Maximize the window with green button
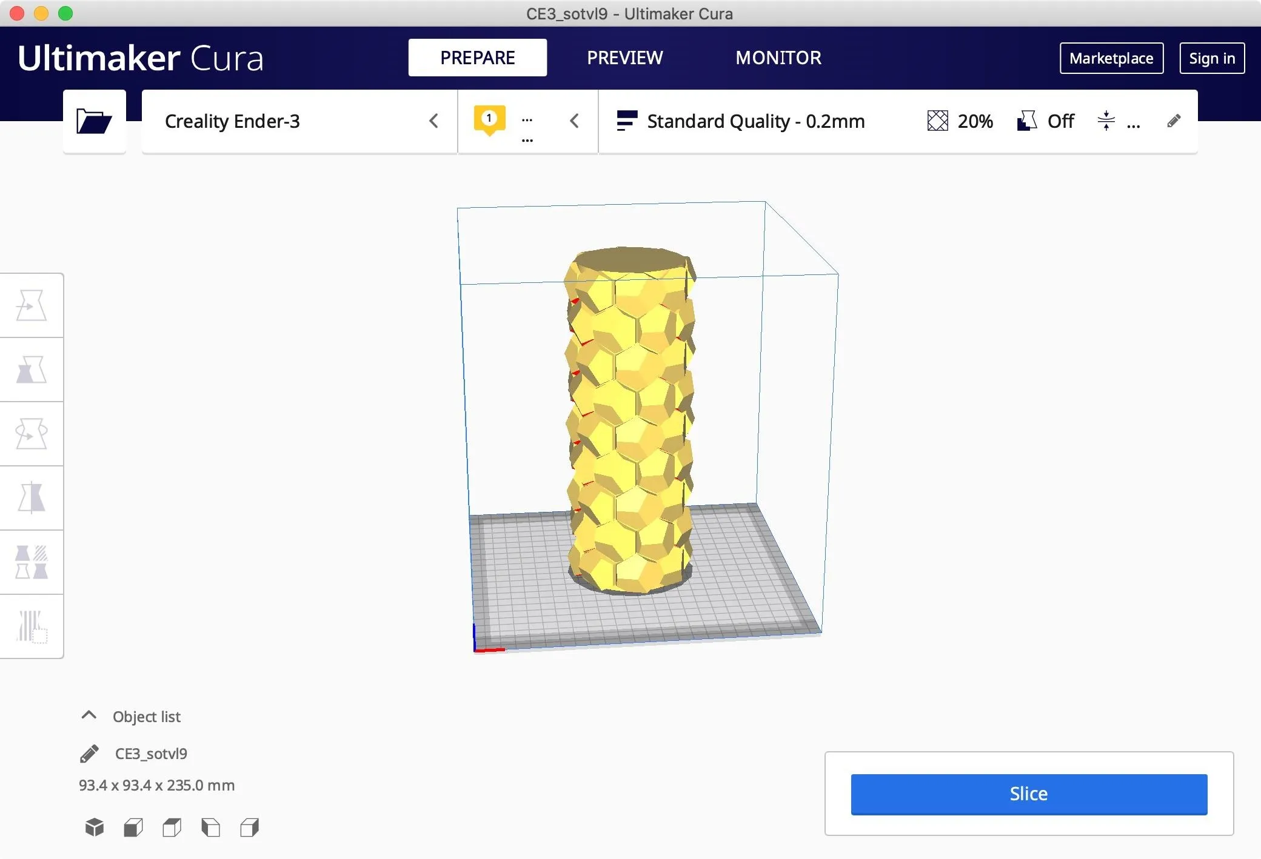This screenshot has height=859, width=1261. pyautogui.click(x=65, y=13)
